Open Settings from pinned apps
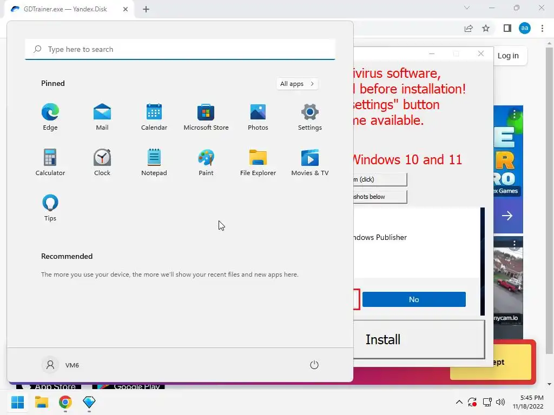Viewport: 554px width, 415px height. (310, 117)
